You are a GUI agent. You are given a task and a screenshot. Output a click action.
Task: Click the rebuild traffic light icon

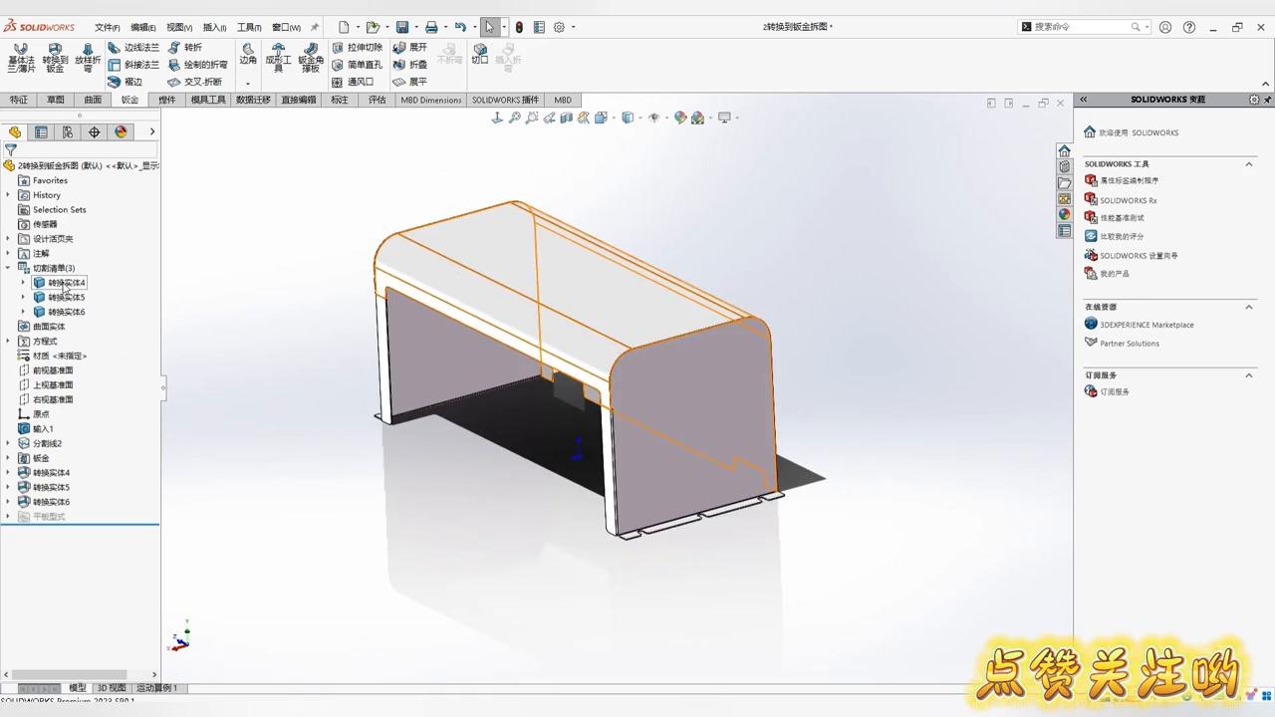pyautogui.click(x=519, y=27)
